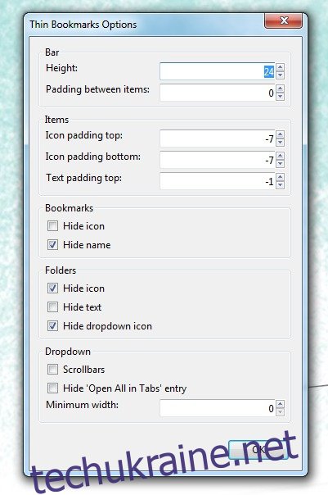Decrease Minimum width spinner value

click(x=280, y=412)
